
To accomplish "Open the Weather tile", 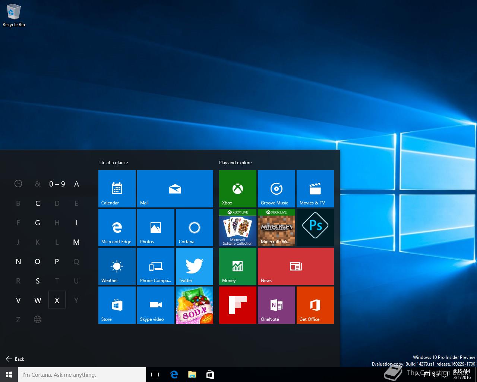I will (117, 266).
